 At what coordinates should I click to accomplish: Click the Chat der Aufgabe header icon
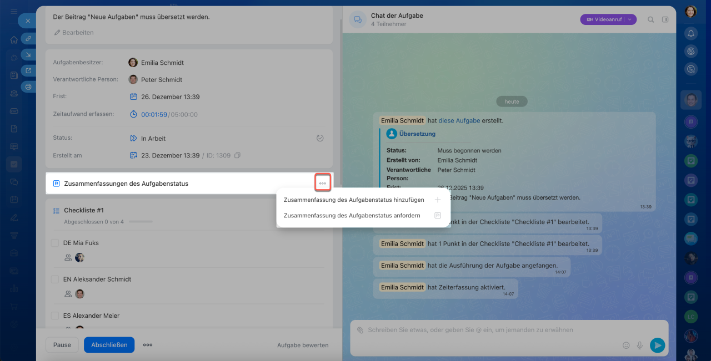358,19
